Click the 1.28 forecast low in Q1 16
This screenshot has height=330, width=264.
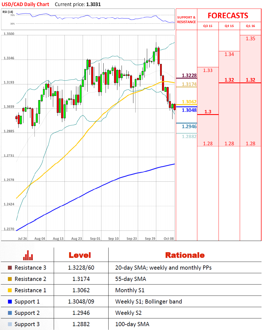pos(250,144)
